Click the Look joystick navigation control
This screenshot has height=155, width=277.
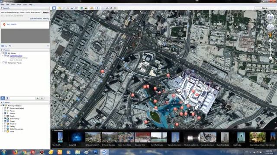point(270,17)
